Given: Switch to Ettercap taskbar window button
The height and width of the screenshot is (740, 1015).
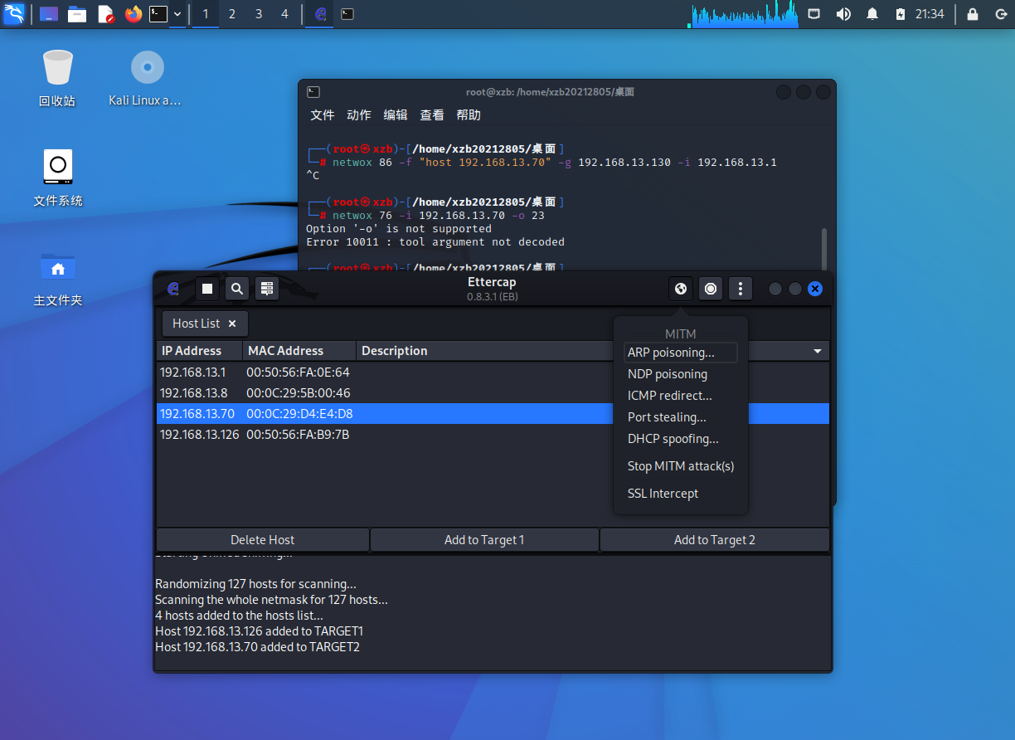Looking at the screenshot, I should (x=320, y=14).
